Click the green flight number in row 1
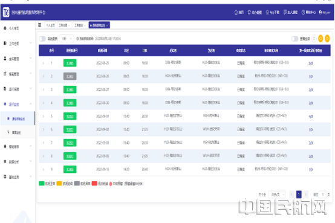The height and width of the screenshot is (223, 335). click(x=70, y=63)
